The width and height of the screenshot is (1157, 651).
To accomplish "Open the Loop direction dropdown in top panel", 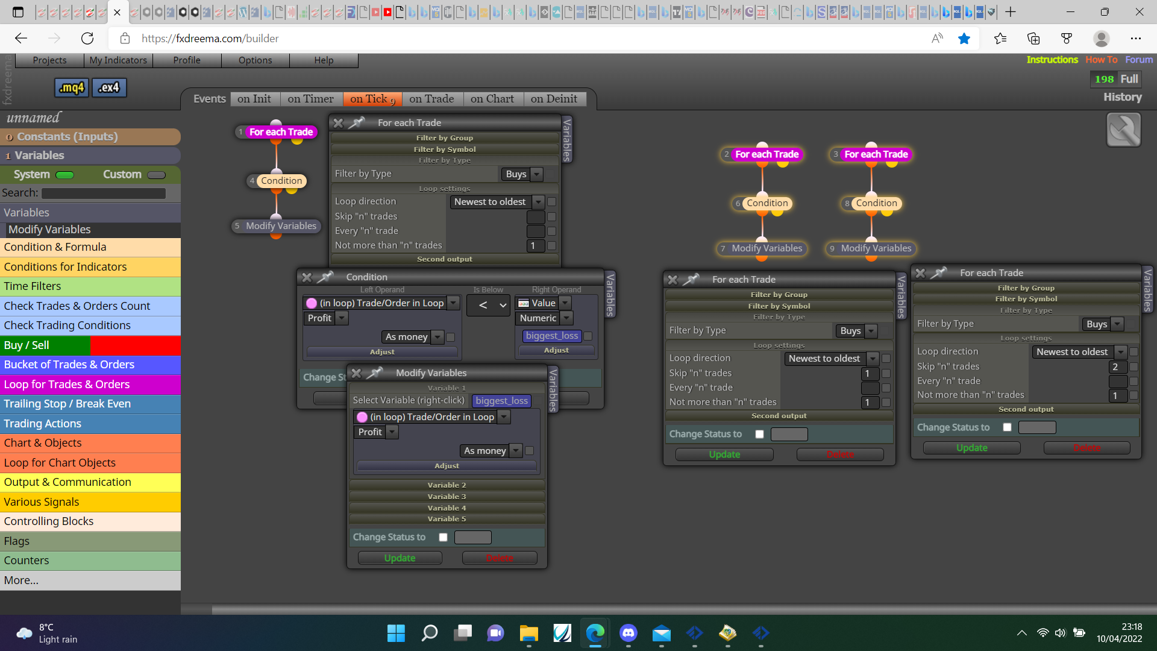I will point(497,202).
